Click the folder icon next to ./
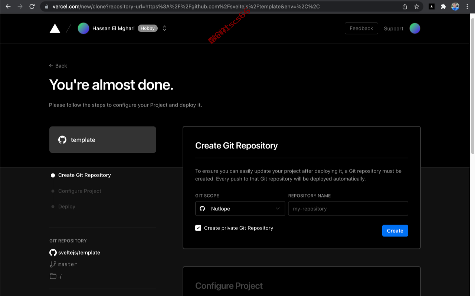475x296 pixels. (x=53, y=276)
